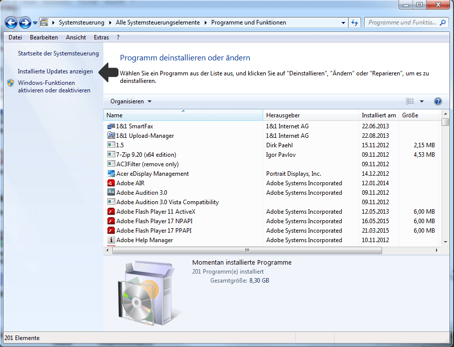Go forward with the Forward arrow button
The width and height of the screenshot is (454, 347).
[25, 22]
